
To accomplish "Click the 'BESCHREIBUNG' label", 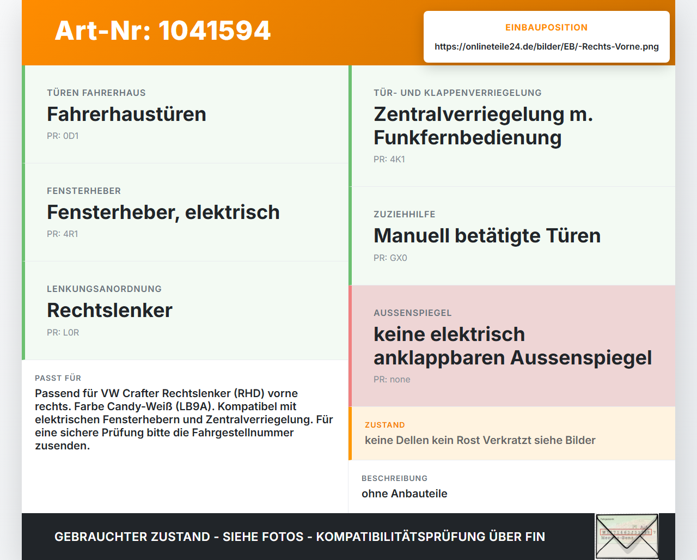I will (x=394, y=478).
